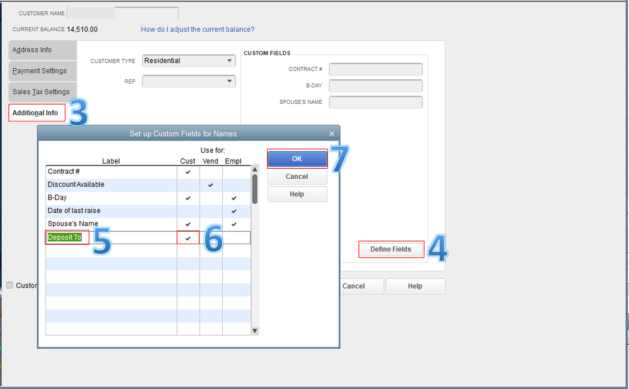Open the Customer Type dropdown
This screenshot has height=389, width=629.
point(189,61)
